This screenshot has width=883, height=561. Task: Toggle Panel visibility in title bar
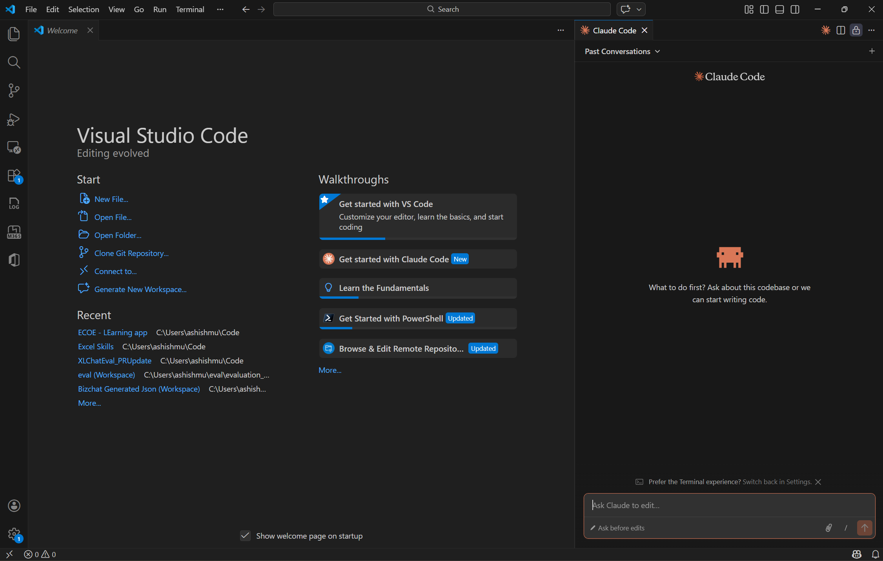click(x=779, y=9)
